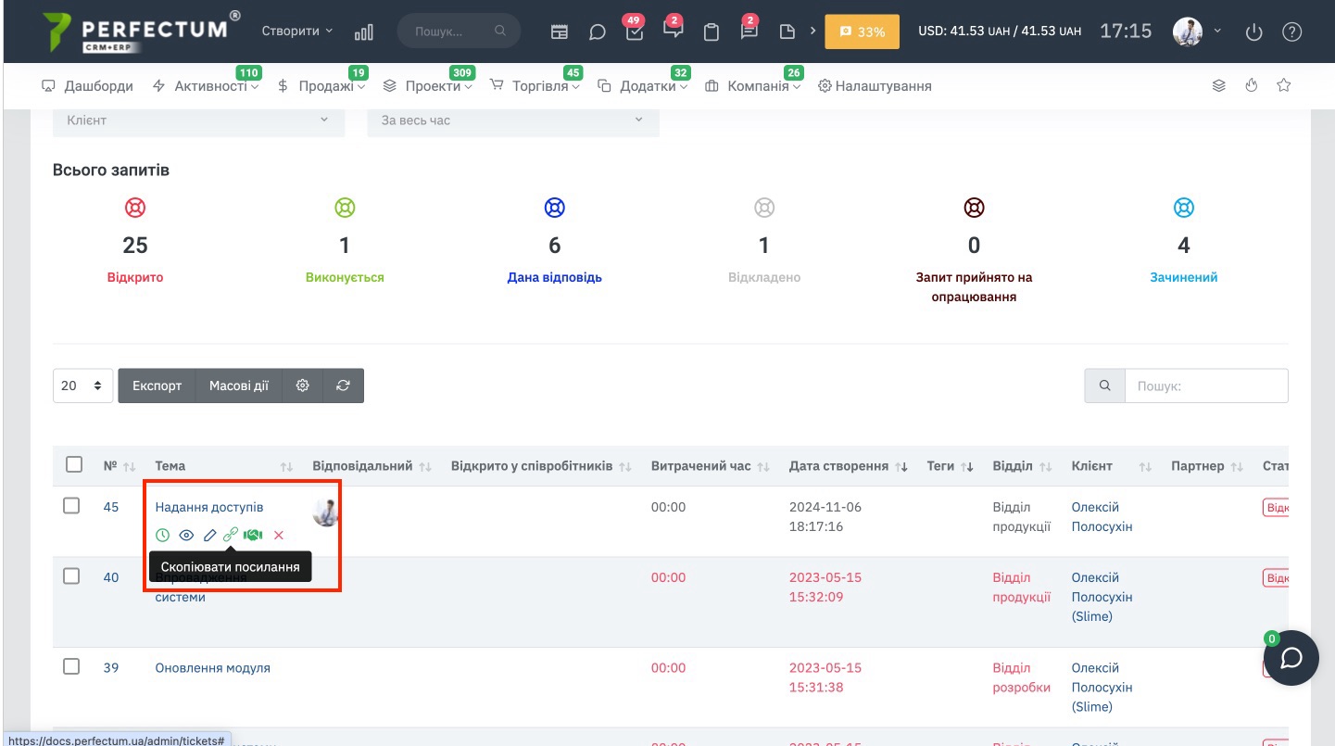Click the Масові дії button
Screen dimensions: 1335x746
pyautogui.click(x=239, y=386)
